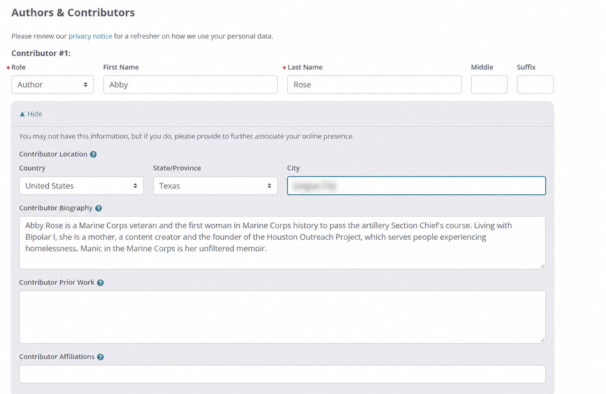Click the Contributor #1 label

(x=41, y=53)
